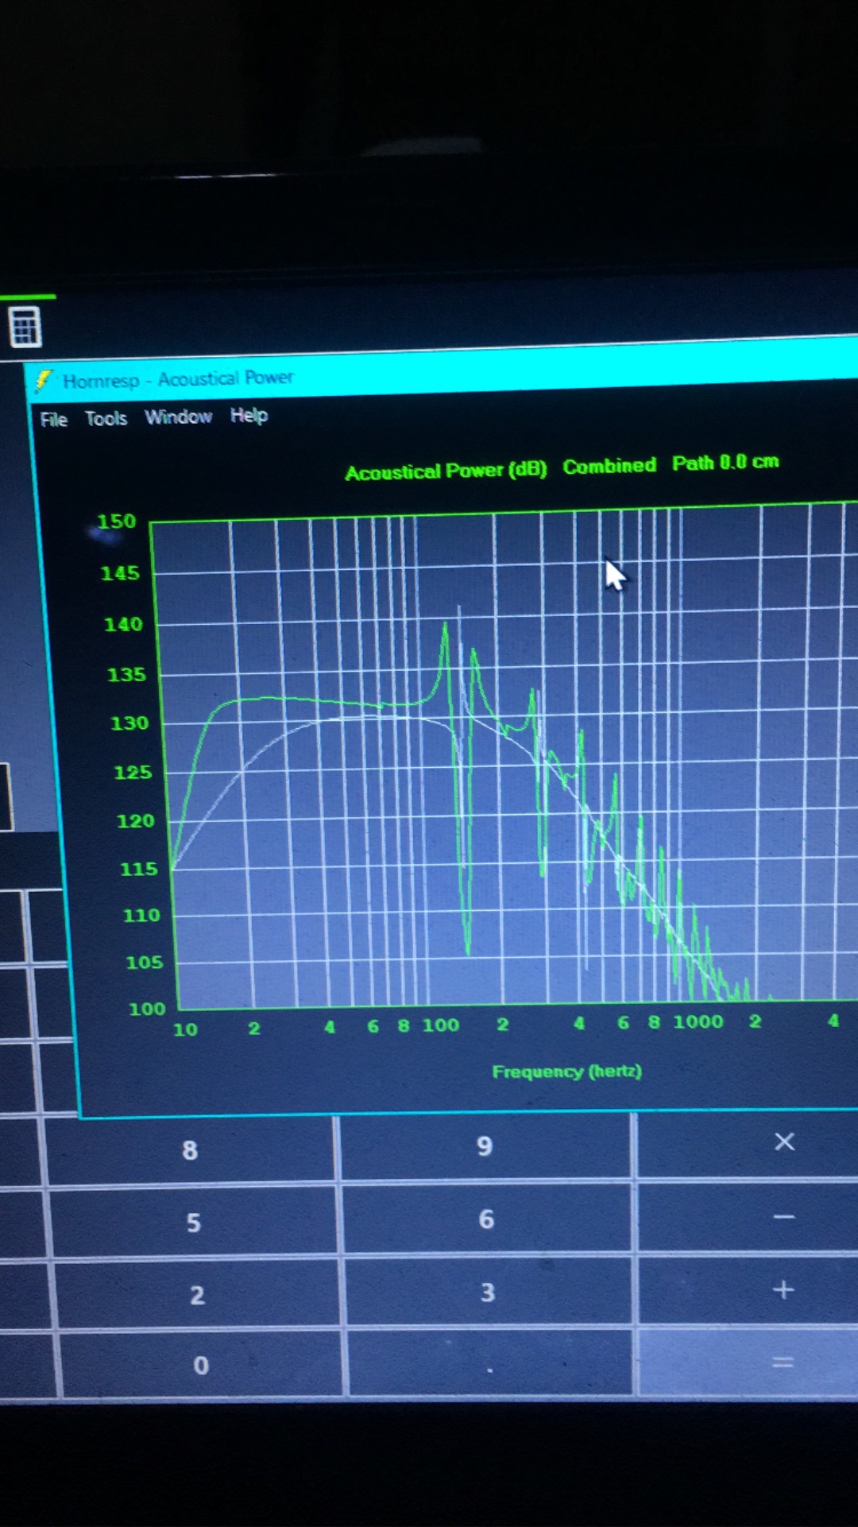Open the Help menu in Hornresp

[x=249, y=415]
